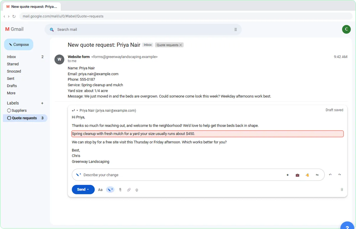The height and width of the screenshot is (229, 356).
Task: Click the recipient Priya Nair in reply
Action: click(108, 111)
